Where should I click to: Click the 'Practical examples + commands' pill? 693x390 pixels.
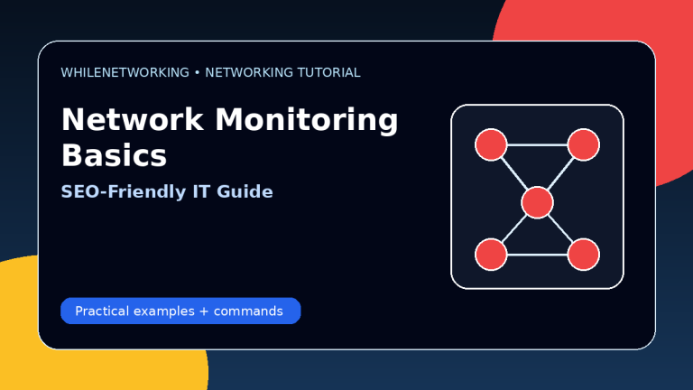(180, 311)
